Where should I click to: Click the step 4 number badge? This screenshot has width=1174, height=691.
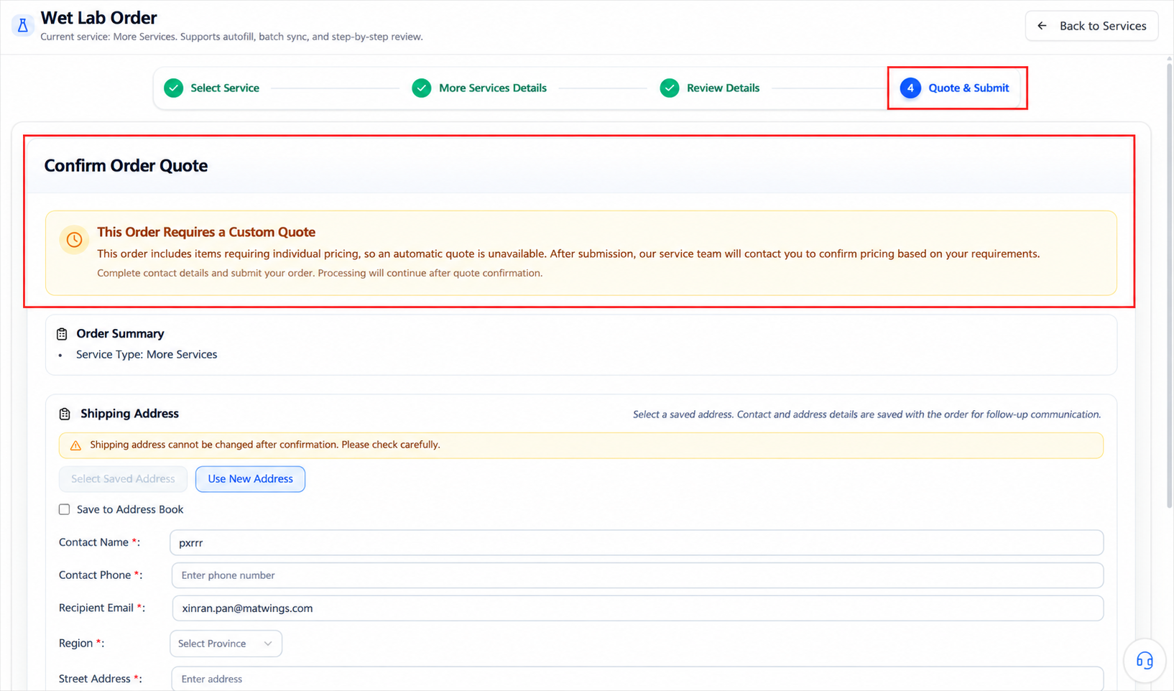click(910, 88)
